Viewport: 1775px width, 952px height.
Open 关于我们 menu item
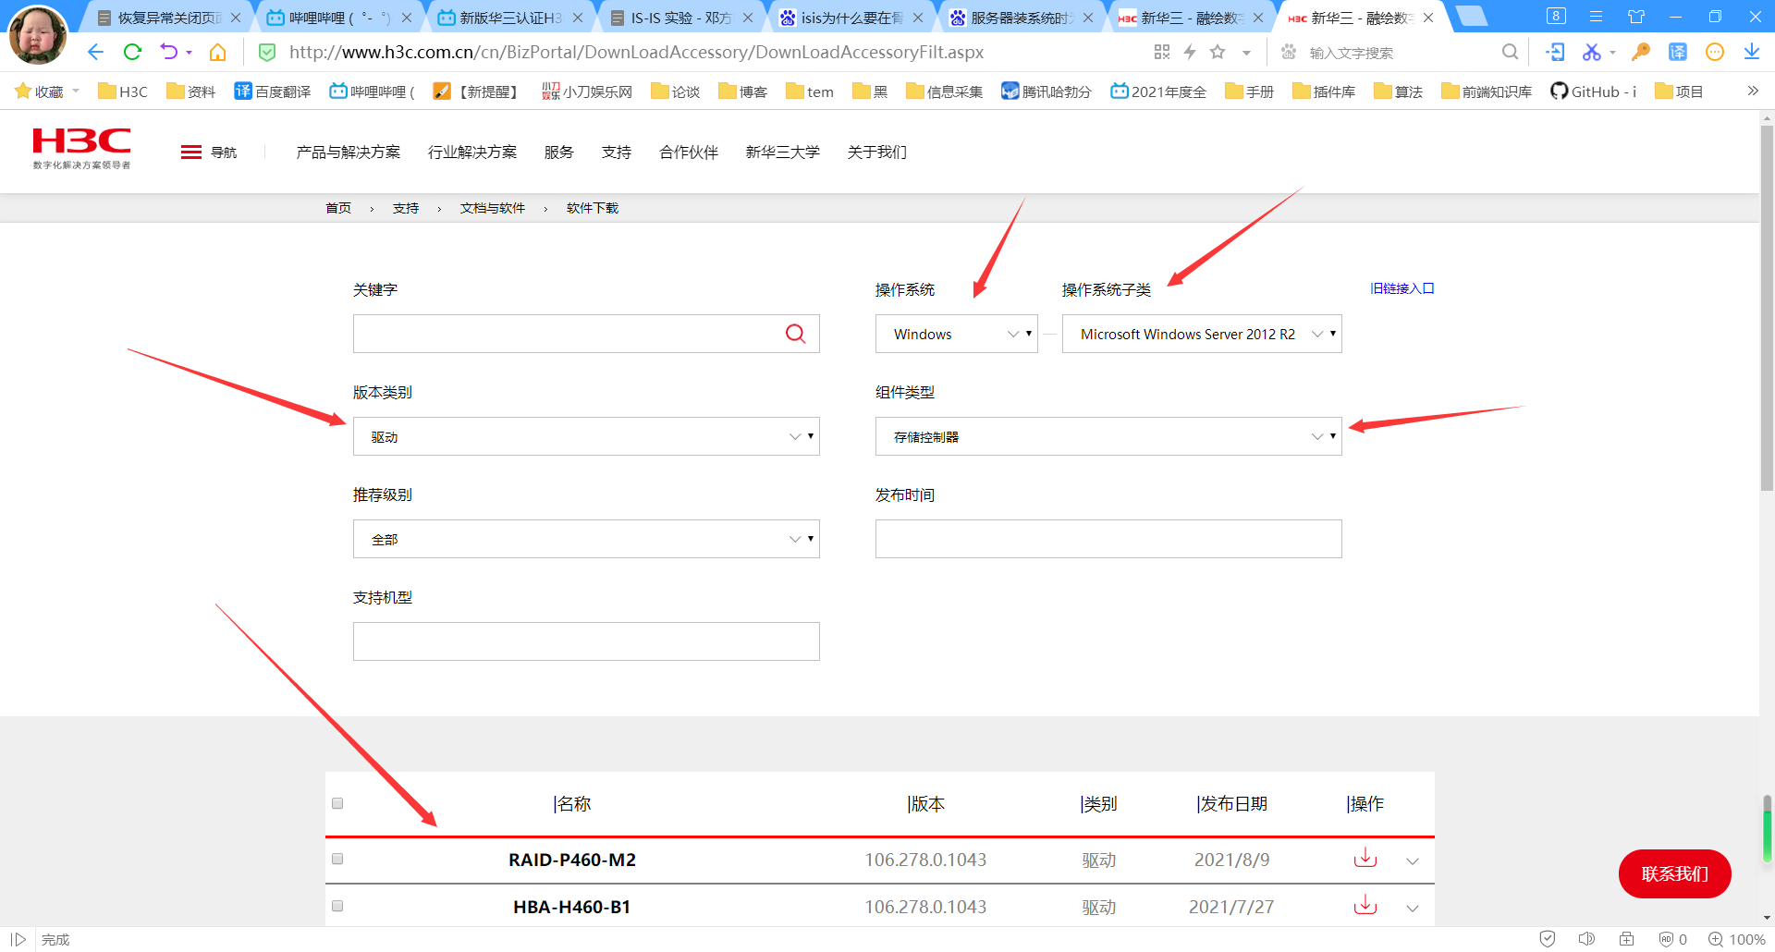click(877, 152)
